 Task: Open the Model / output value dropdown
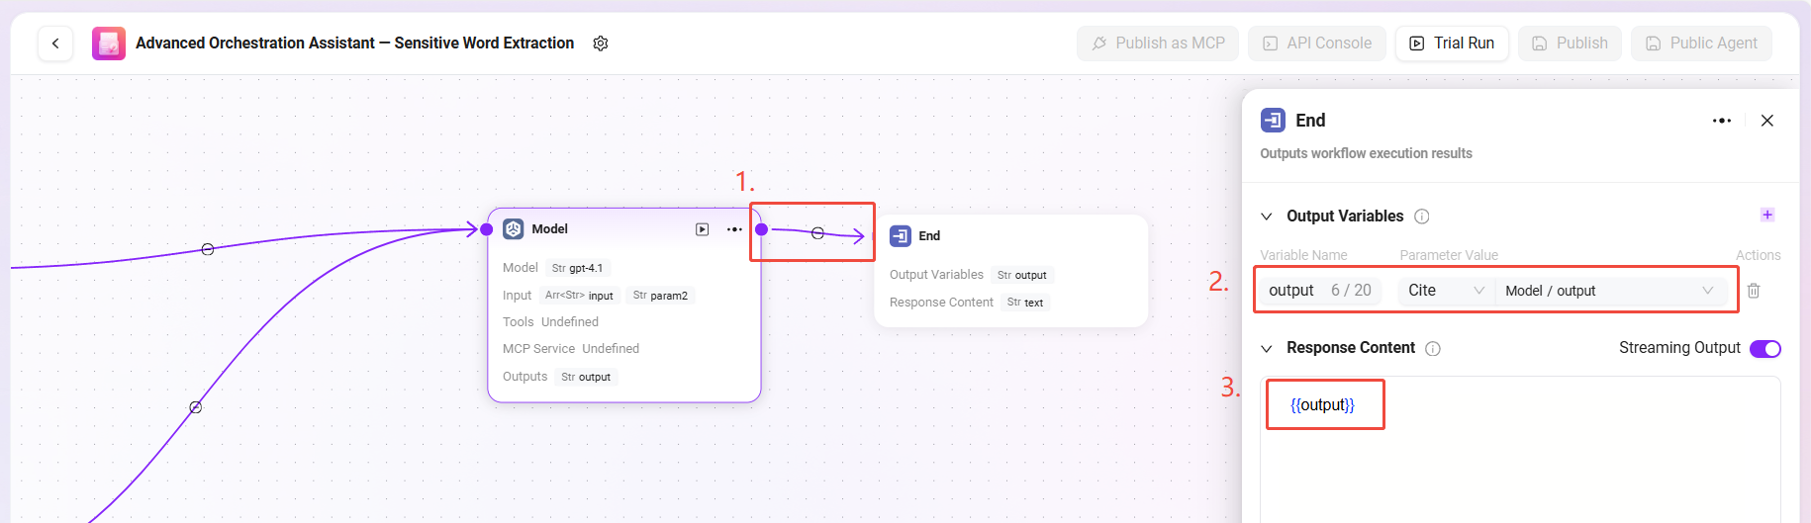[1608, 291]
